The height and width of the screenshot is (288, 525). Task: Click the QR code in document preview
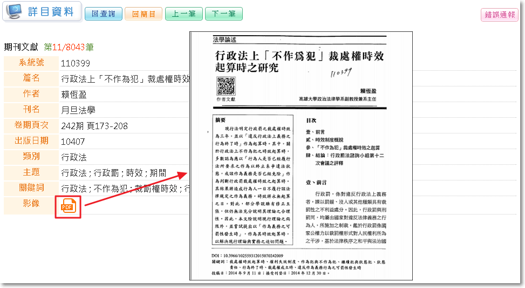coord(226,86)
